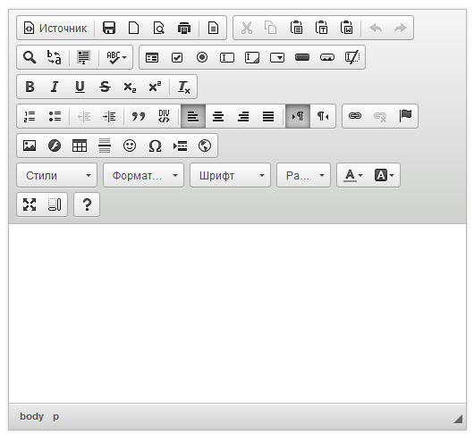The height and width of the screenshot is (434, 474).
Task: Insert a checkbox field
Action: 177,57
